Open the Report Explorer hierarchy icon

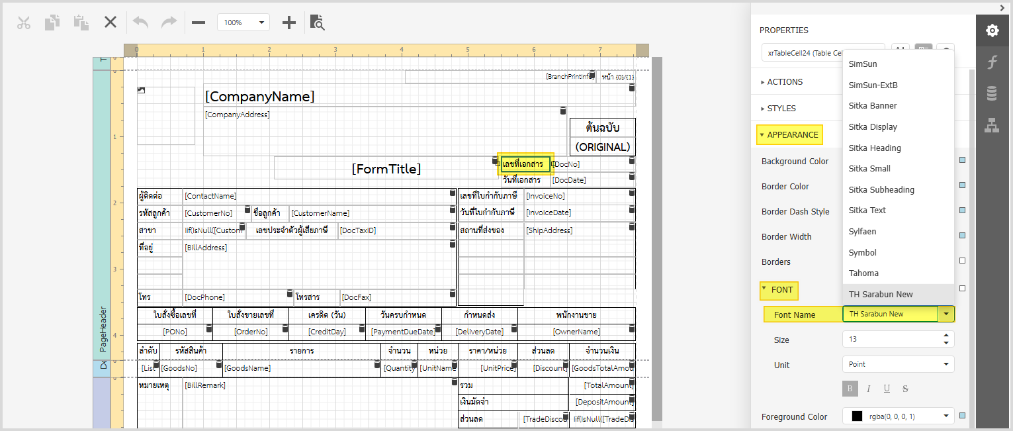point(992,124)
